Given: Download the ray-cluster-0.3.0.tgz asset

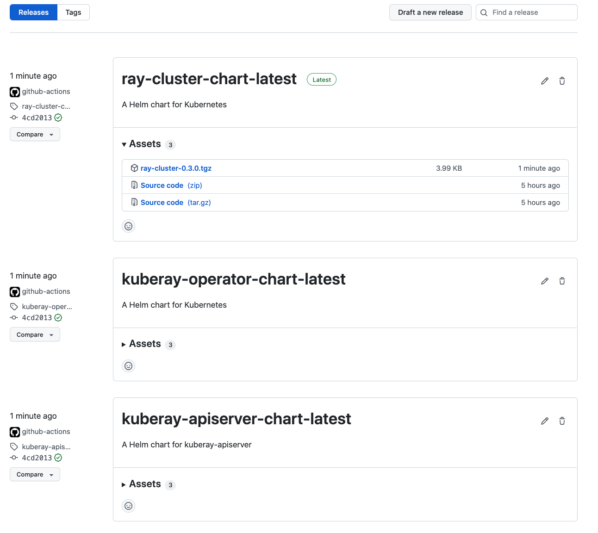Looking at the screenshot, I should click(x=176, y=168).
